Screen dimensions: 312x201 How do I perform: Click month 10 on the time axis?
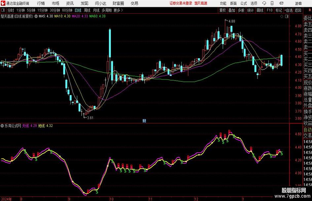point(112,199)
